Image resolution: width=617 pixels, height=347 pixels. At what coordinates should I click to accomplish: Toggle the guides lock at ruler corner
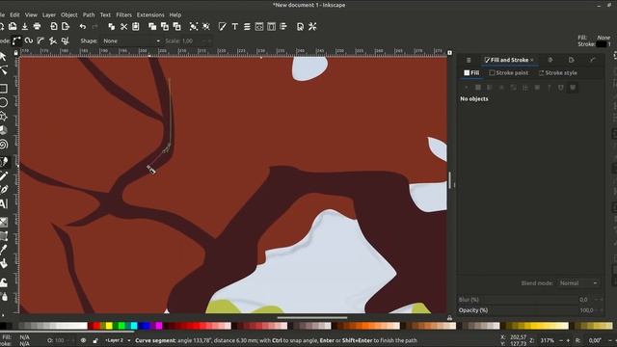click(15, 52)
